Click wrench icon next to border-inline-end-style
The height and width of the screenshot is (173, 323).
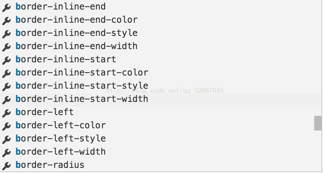[6, 34]
